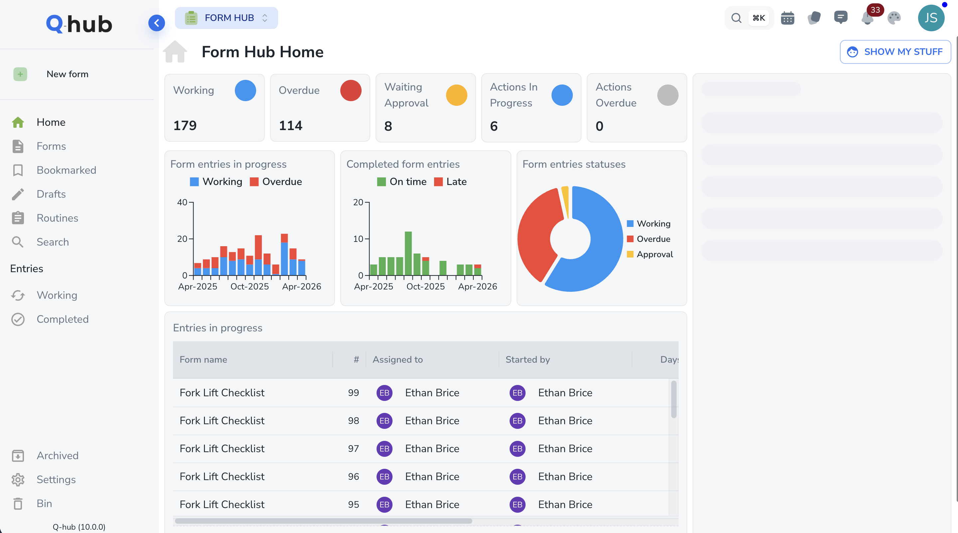Open the Bookmarked section in sidebar

point(66,170)
